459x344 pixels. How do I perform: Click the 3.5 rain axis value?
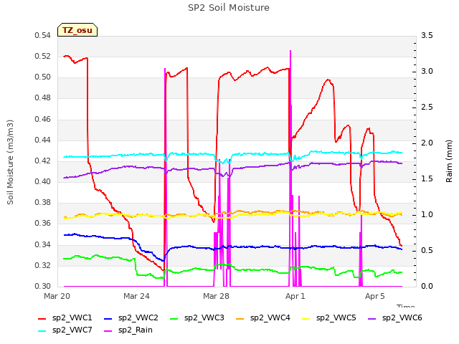coord(427,36)
